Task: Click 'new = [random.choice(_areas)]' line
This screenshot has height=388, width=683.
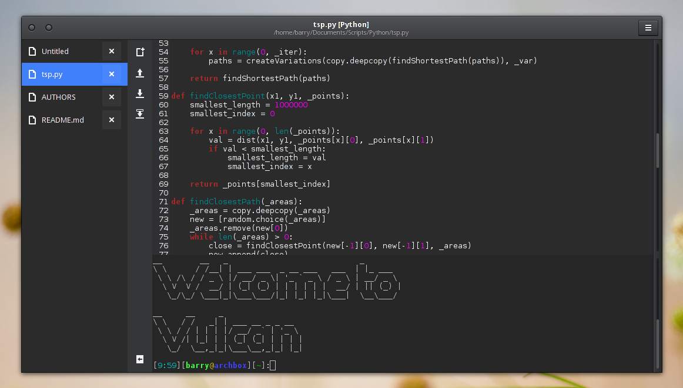Action: [x=258, y=219]
